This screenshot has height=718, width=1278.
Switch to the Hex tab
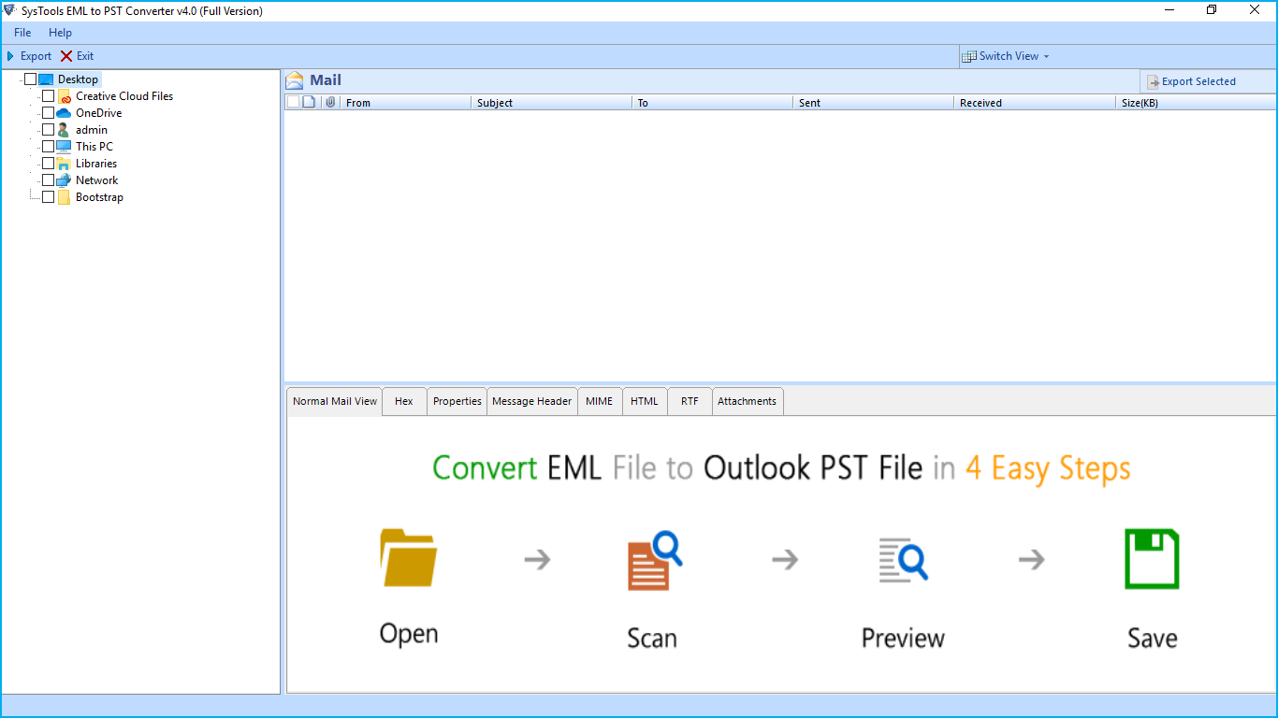404,401
